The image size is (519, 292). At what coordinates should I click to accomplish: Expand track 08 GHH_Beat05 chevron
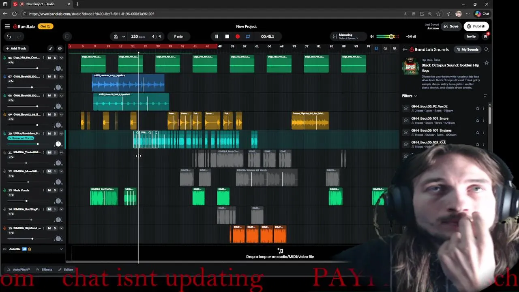[x=61, y=96]
